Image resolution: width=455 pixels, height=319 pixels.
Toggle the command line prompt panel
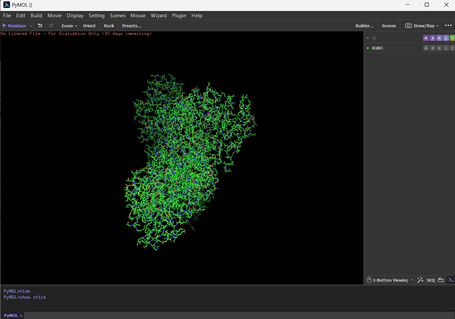click(x=451, y=280)
